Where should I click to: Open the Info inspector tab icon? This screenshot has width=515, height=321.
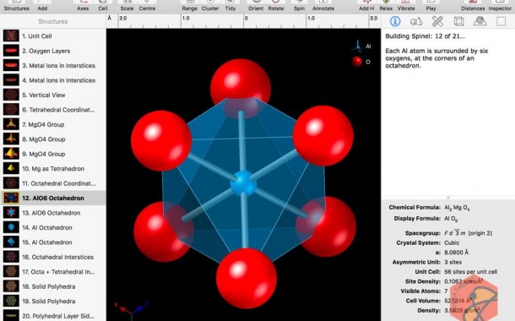[395, 21]
